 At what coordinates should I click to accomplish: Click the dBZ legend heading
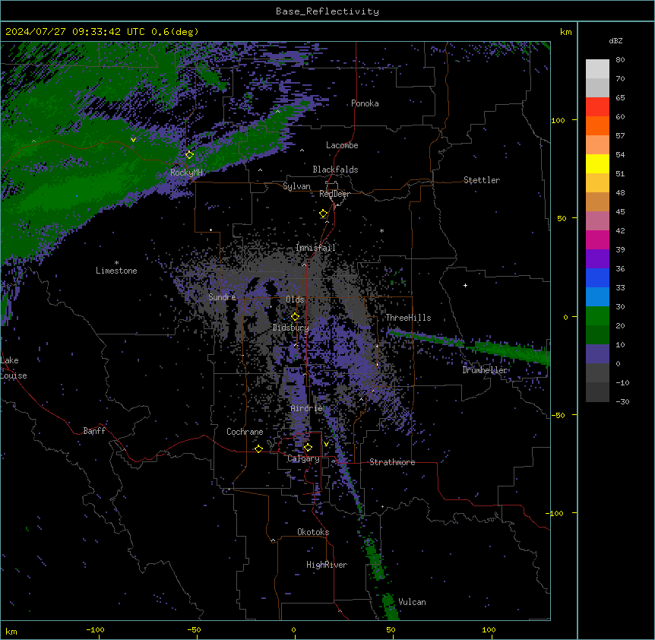pos(615,41)
